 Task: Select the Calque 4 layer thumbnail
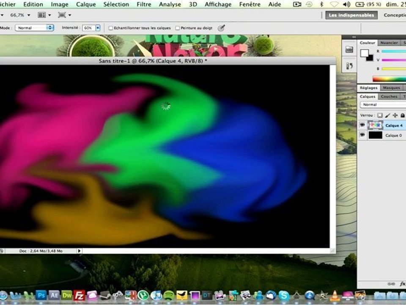[375, 125]
